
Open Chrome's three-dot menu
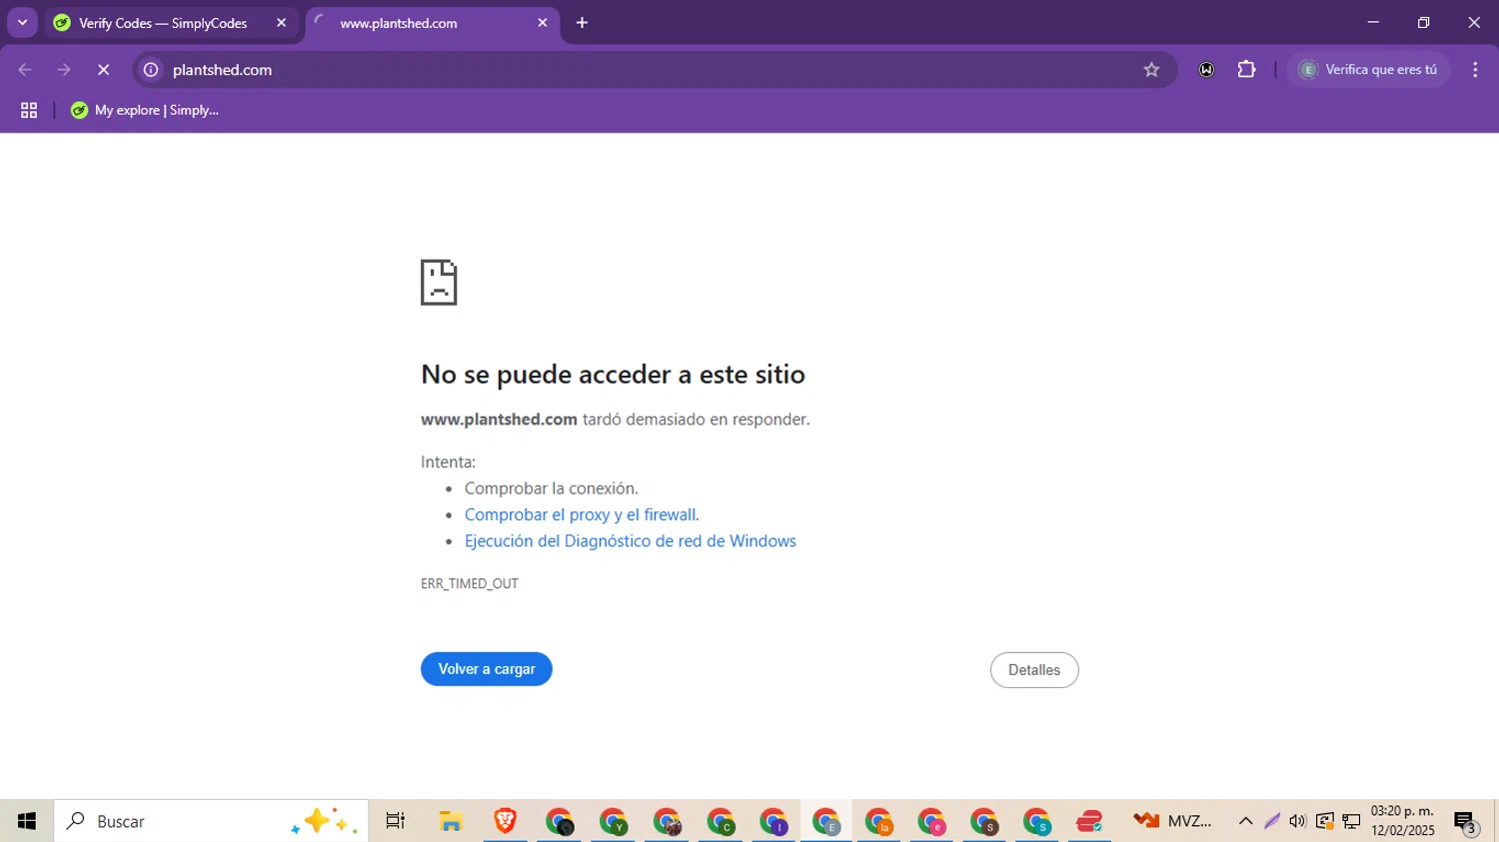1475,70
